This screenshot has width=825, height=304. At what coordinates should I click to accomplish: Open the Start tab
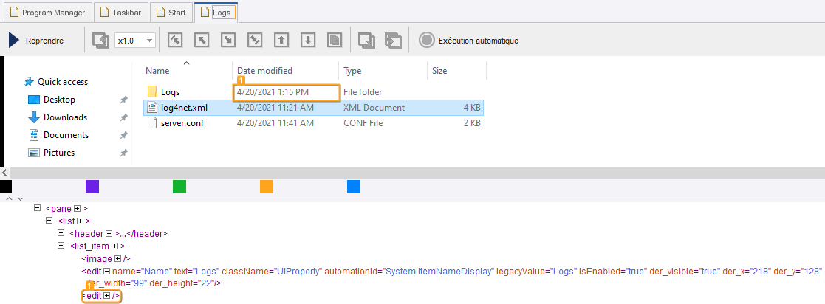(x=170, y=13)
